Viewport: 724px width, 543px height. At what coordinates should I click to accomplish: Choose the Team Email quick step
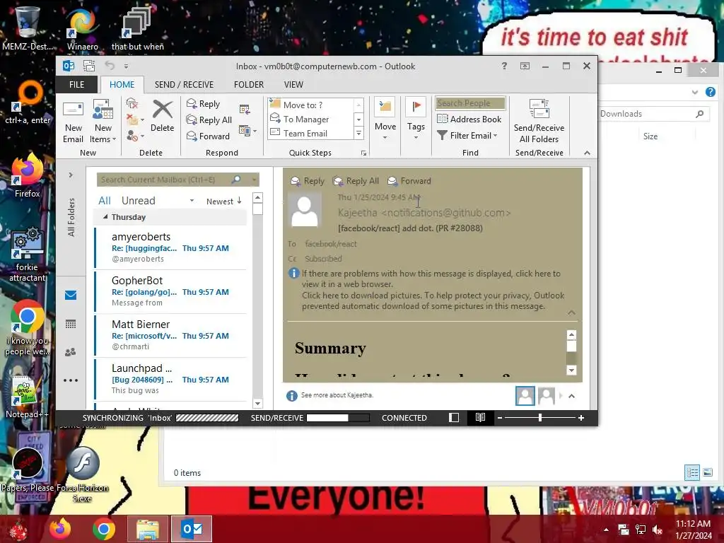[310, 134]
